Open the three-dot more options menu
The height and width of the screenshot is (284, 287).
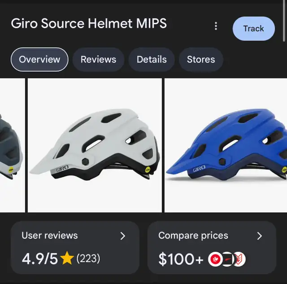click(x=216, y=26)
